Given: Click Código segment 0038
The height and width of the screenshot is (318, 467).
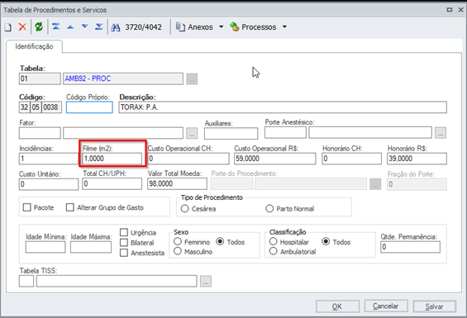Looking at the screenshot, I should click(51, 107).
